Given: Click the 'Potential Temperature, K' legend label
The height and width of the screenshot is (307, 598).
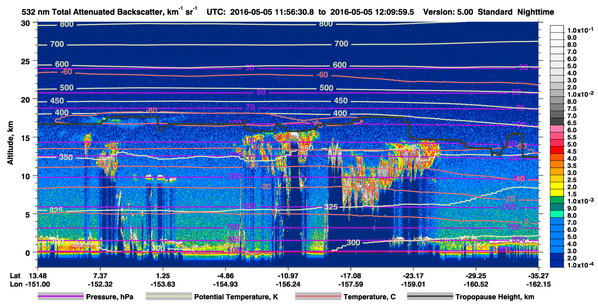Looking at the screenshot, I should coord(236,297).
